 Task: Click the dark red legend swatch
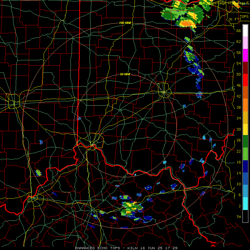pos(245,68)
